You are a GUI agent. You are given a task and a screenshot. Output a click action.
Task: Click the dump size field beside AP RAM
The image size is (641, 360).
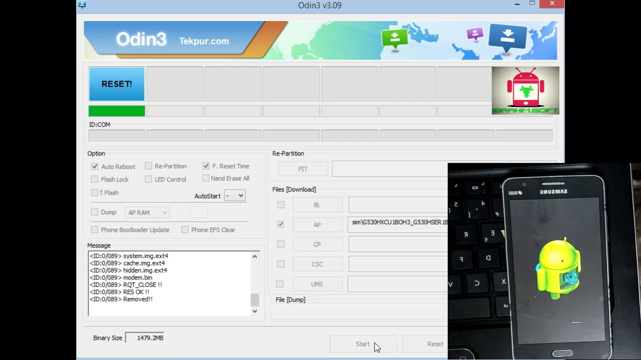coord(199,212)
